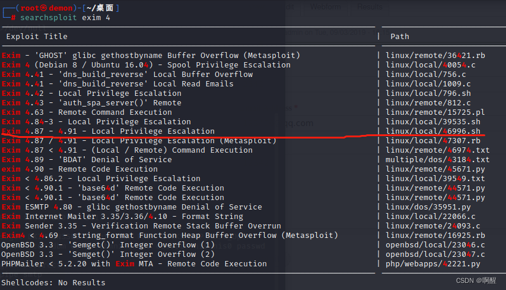Screen dimensions: 506x290
Task: Select OpenBSD 'Semget()' Integer Overflow (1) row
Action: [108, 245]
